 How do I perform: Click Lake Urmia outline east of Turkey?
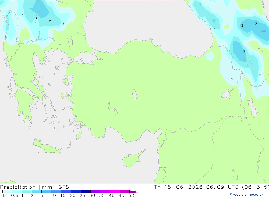(x=253, y=108)
